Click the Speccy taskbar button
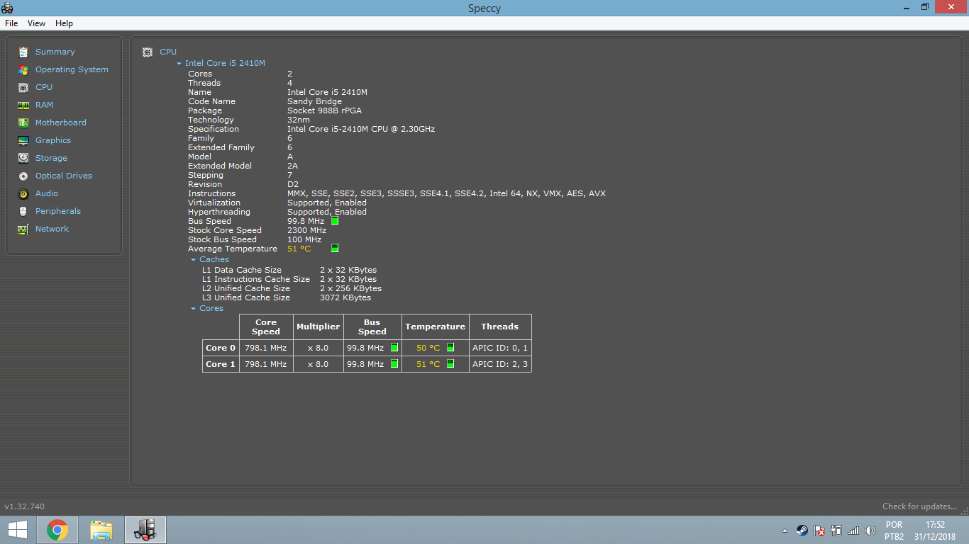The width and height of the screenshot is (969, 544). click(x=145, y=530)
